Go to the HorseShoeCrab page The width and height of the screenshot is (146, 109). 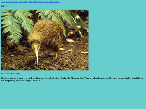point(11,2)
